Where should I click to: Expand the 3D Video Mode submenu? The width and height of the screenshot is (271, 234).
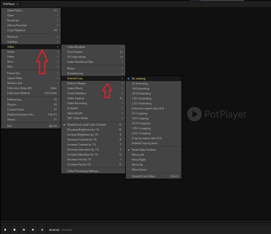[x=93, y=57]
